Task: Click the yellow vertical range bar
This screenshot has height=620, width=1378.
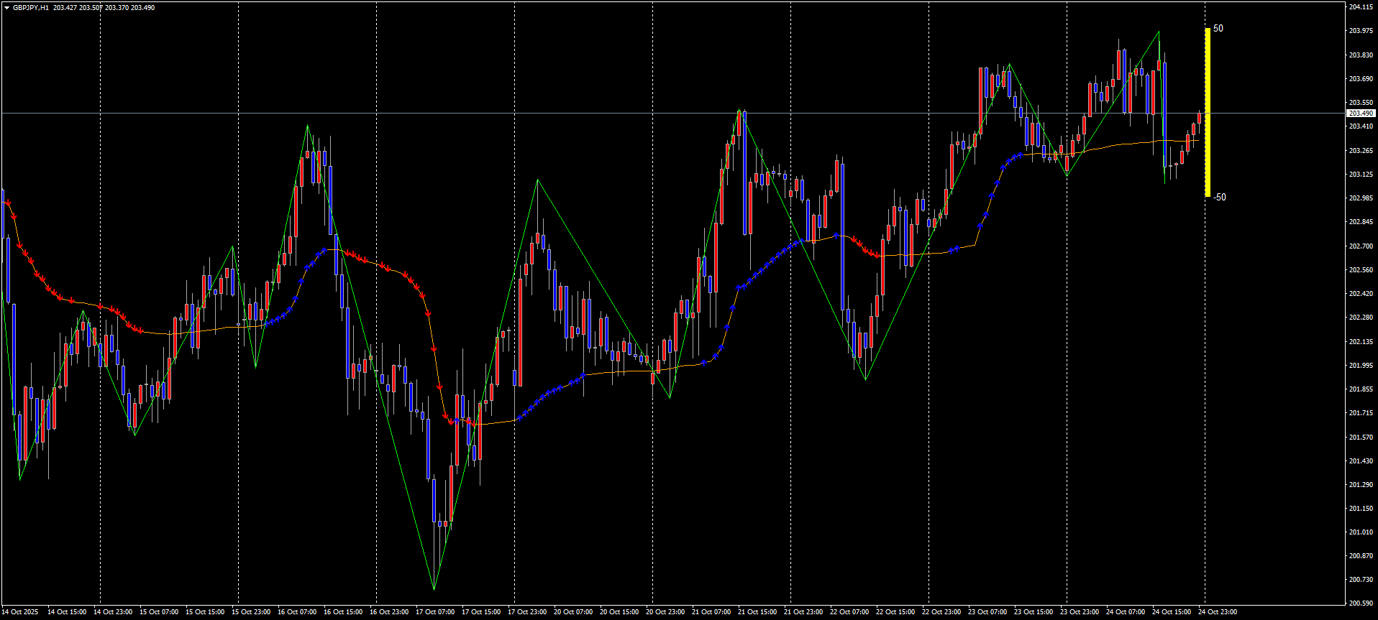Action: click(1208, 113)
